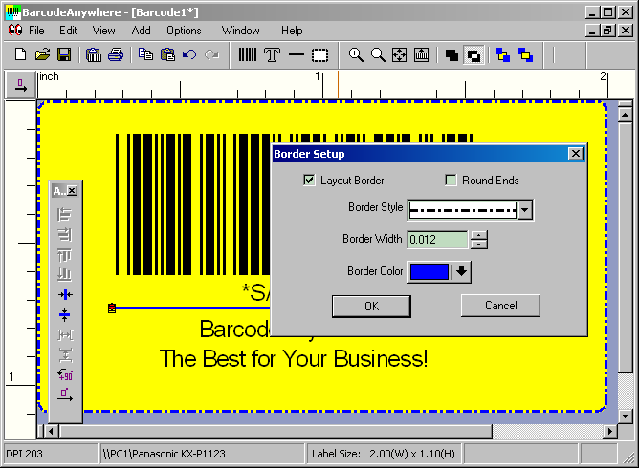Confirm border setup with OK
Viewport: 639px width, 468px height.
coord(371,306)
